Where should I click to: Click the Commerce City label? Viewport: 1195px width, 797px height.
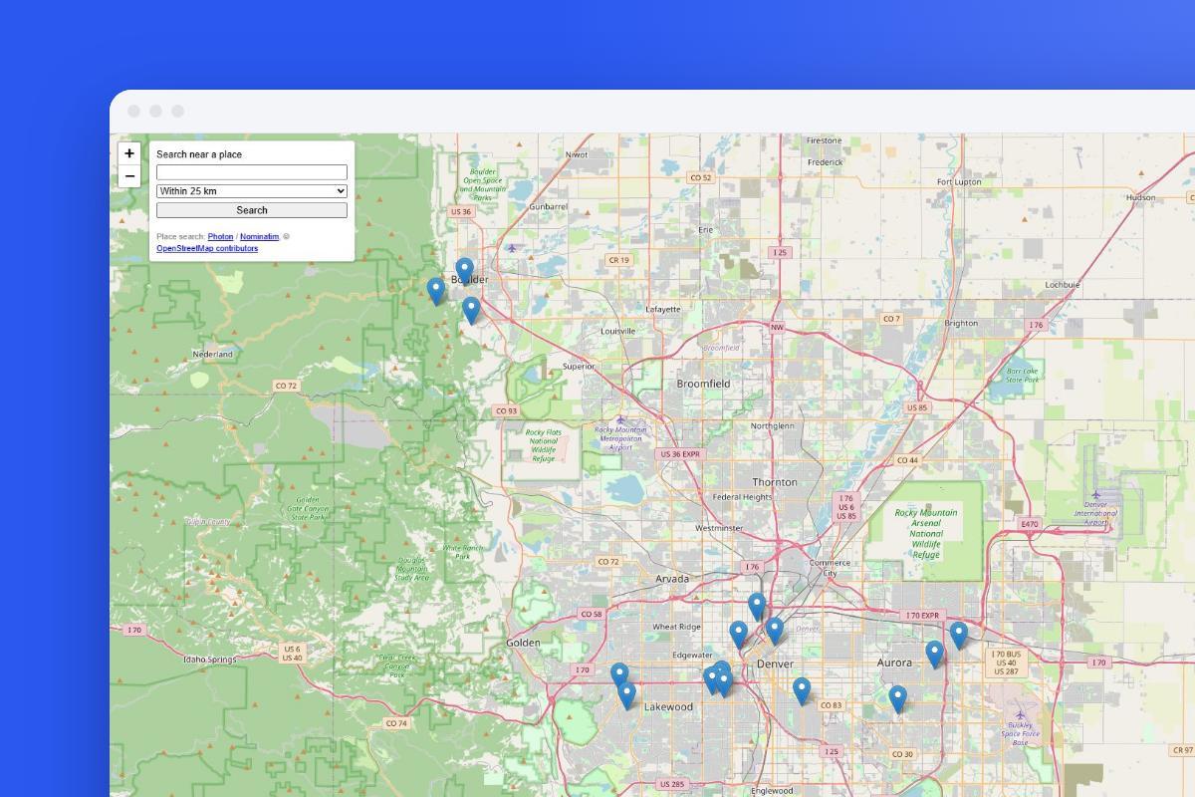click(x=830, y=568)
